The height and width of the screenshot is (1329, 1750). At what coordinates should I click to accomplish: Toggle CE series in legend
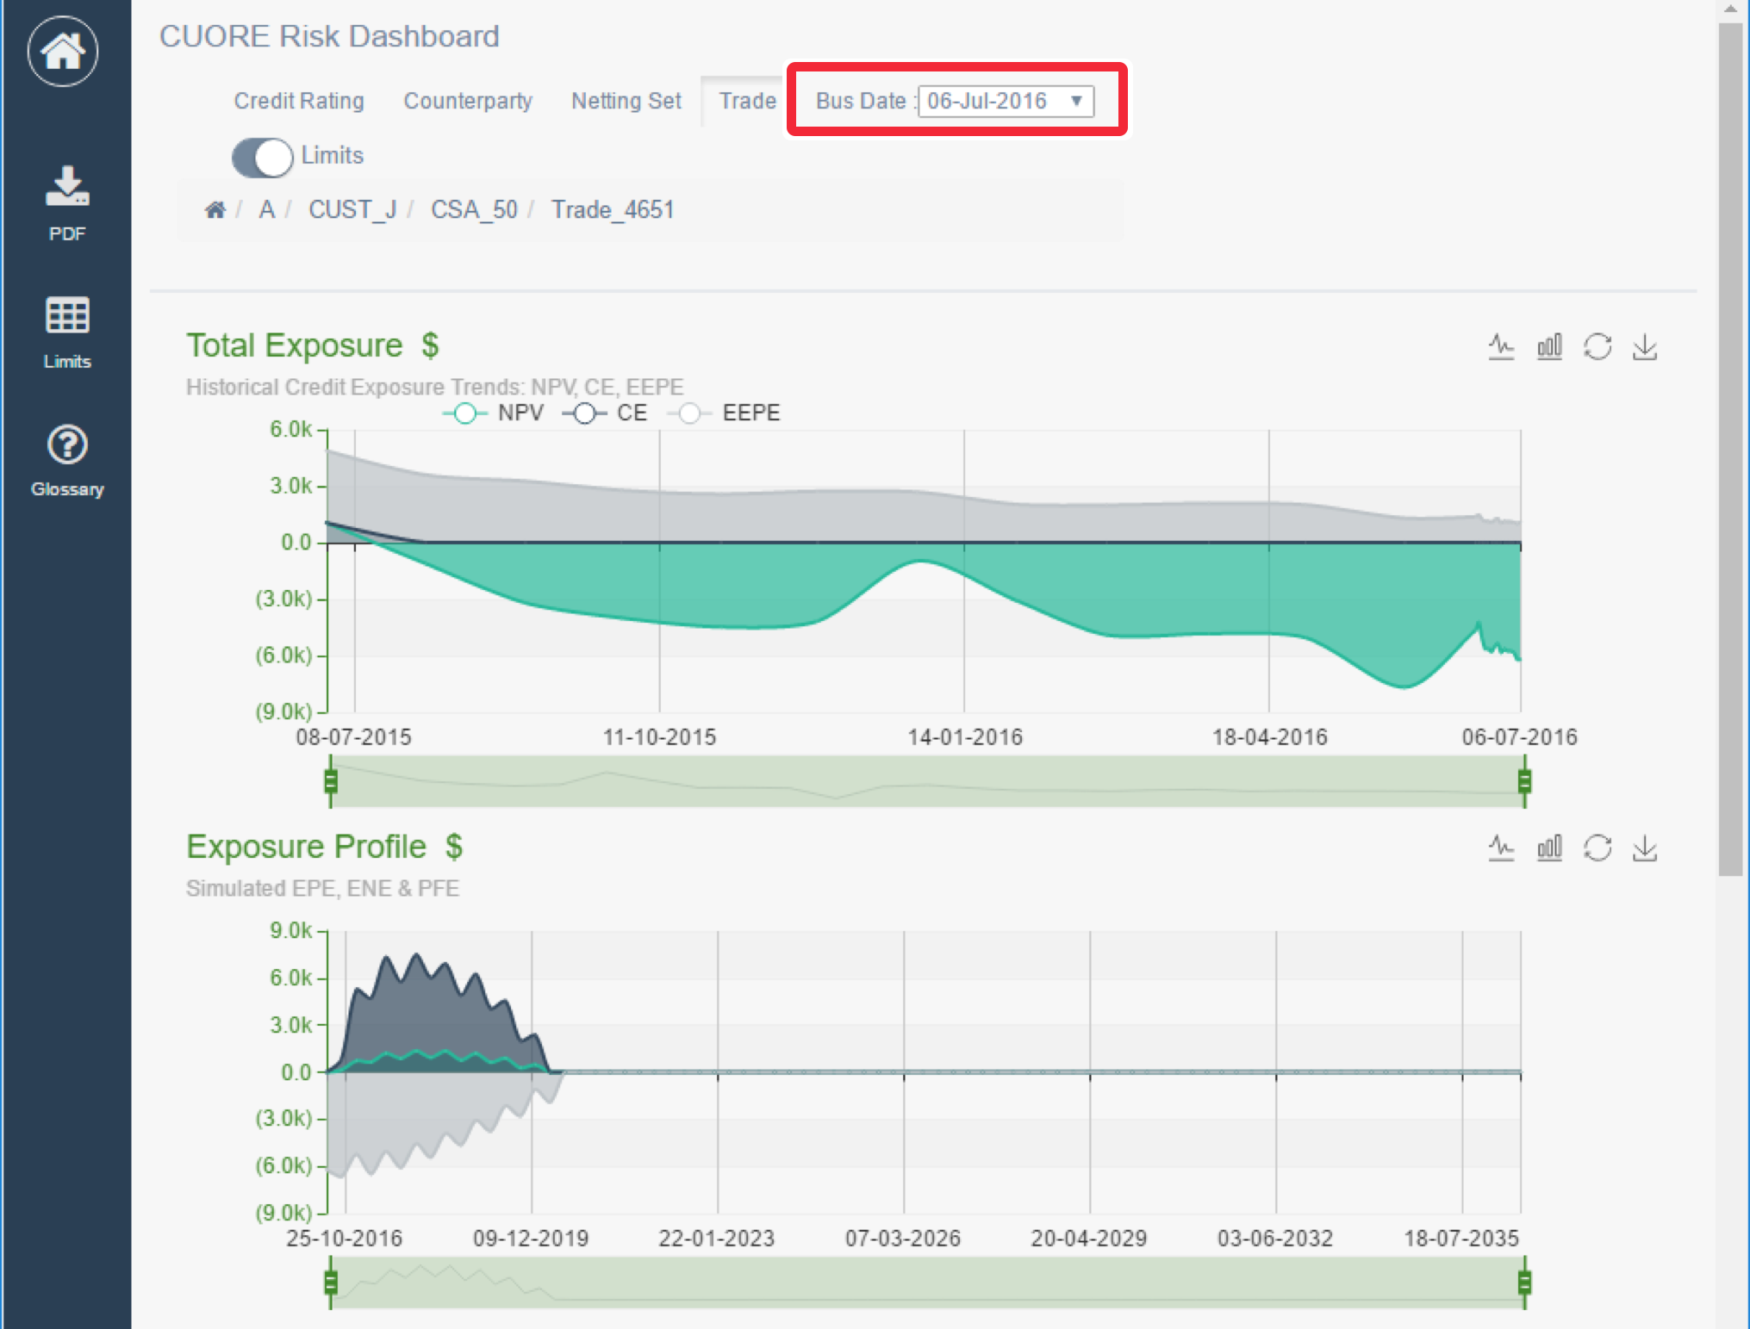point(605,413)
